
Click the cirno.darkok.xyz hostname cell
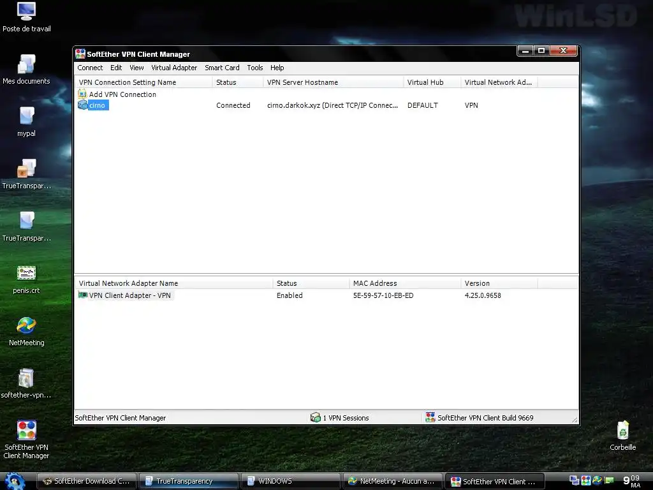coord(332,105)
